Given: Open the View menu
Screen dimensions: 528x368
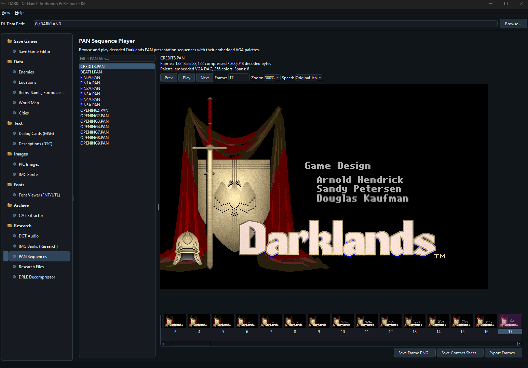Looking at the screenshot, I should click(6, 13).
